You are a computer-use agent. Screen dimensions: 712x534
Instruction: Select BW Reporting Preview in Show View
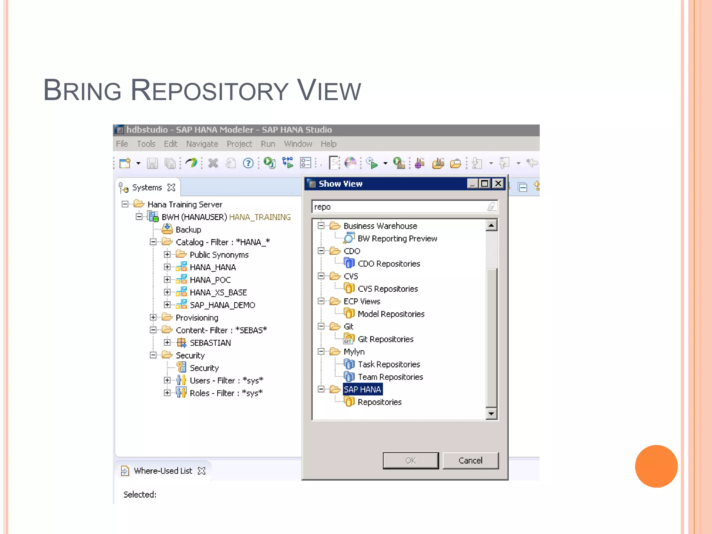[397, 238]
